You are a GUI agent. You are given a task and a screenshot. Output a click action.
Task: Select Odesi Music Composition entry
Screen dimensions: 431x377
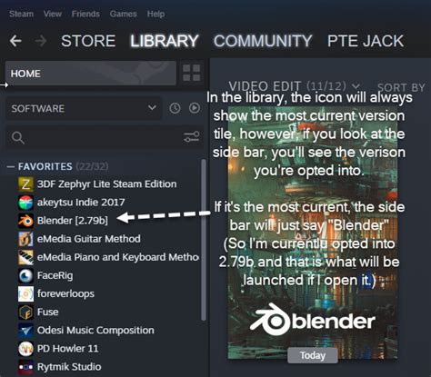pyautogui.click(x=95, y=331)
